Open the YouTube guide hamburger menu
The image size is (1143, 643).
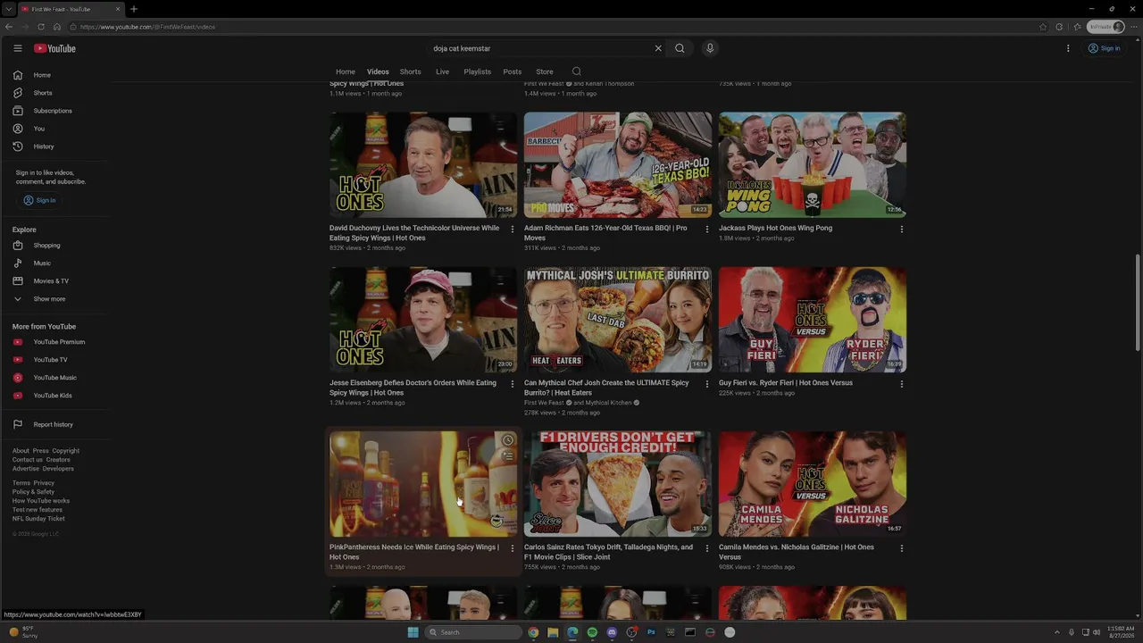tap(17, 48)
